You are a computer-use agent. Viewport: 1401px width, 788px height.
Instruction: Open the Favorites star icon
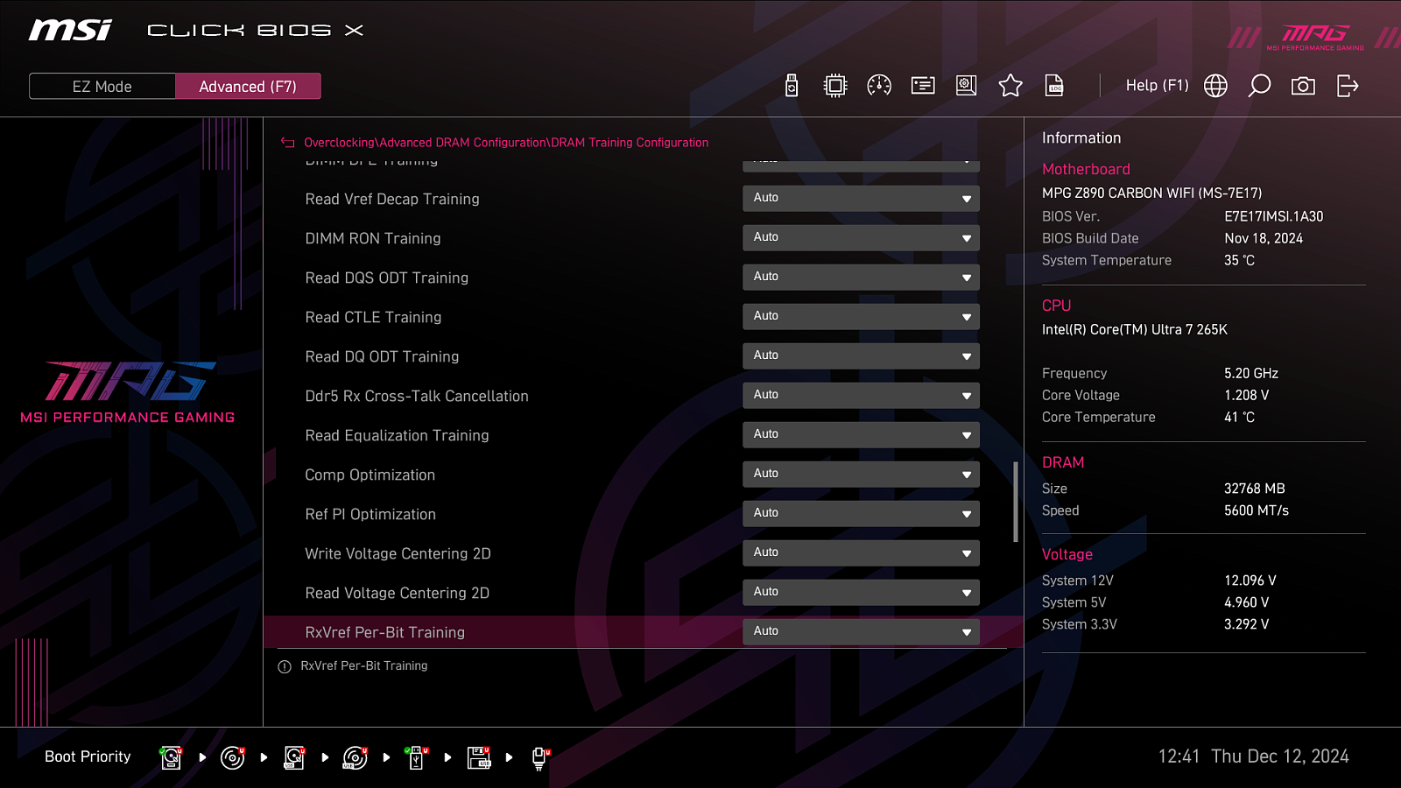coord(1010,86)
